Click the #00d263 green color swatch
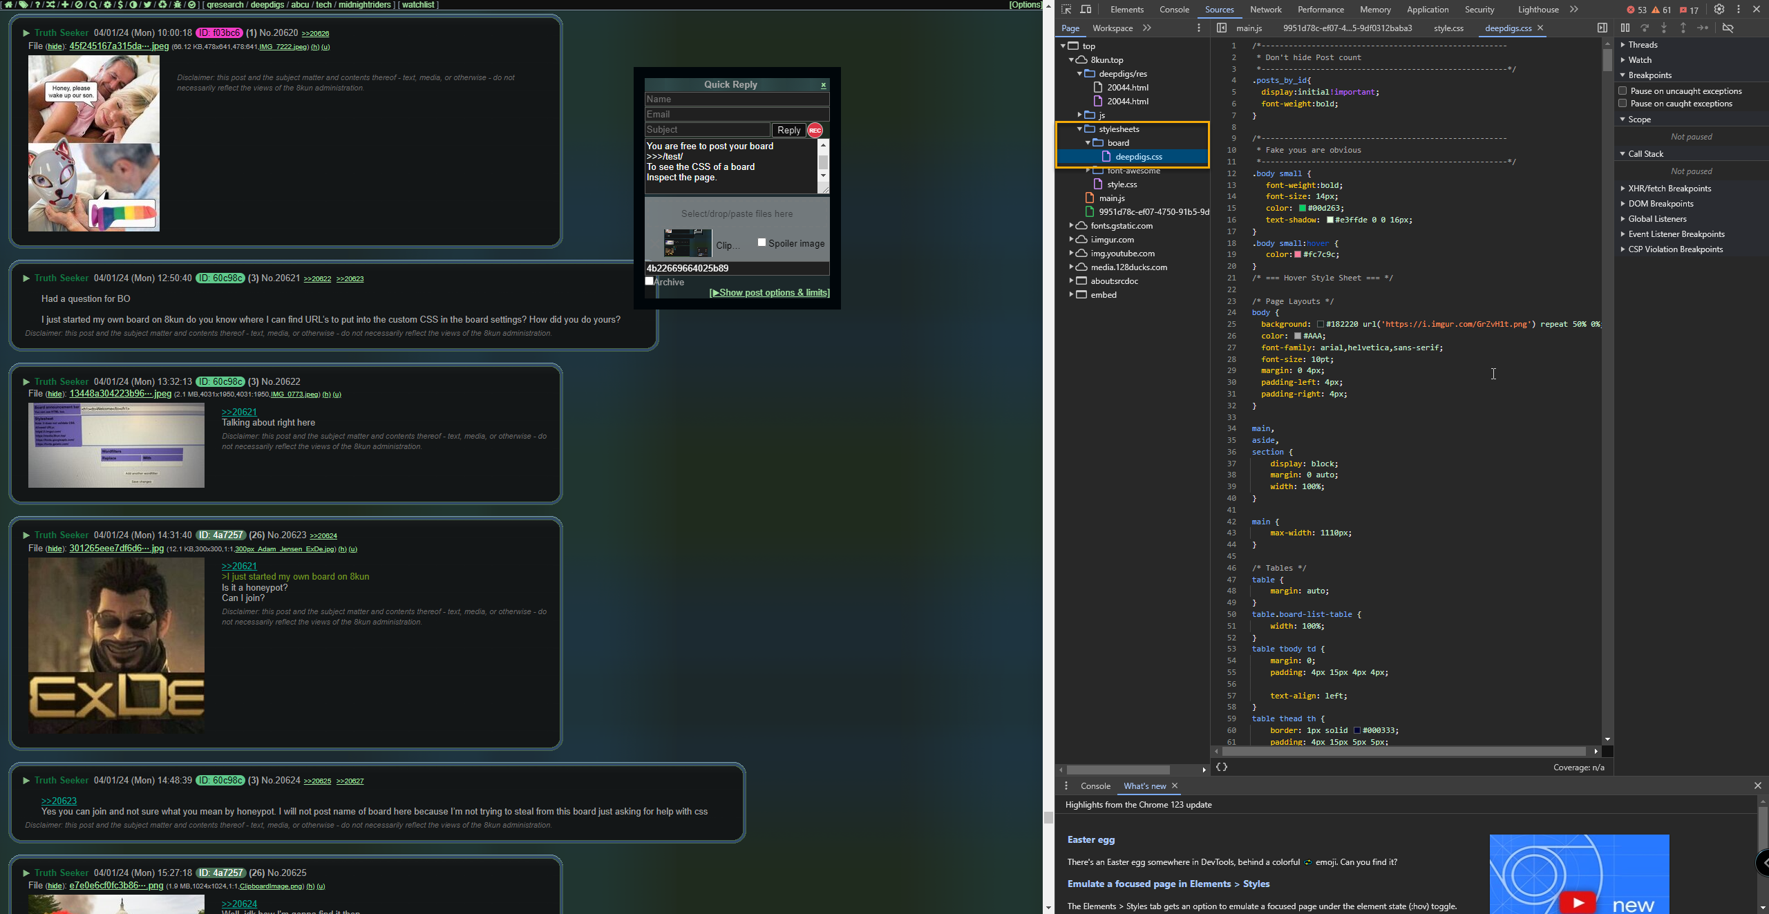 1303,208
